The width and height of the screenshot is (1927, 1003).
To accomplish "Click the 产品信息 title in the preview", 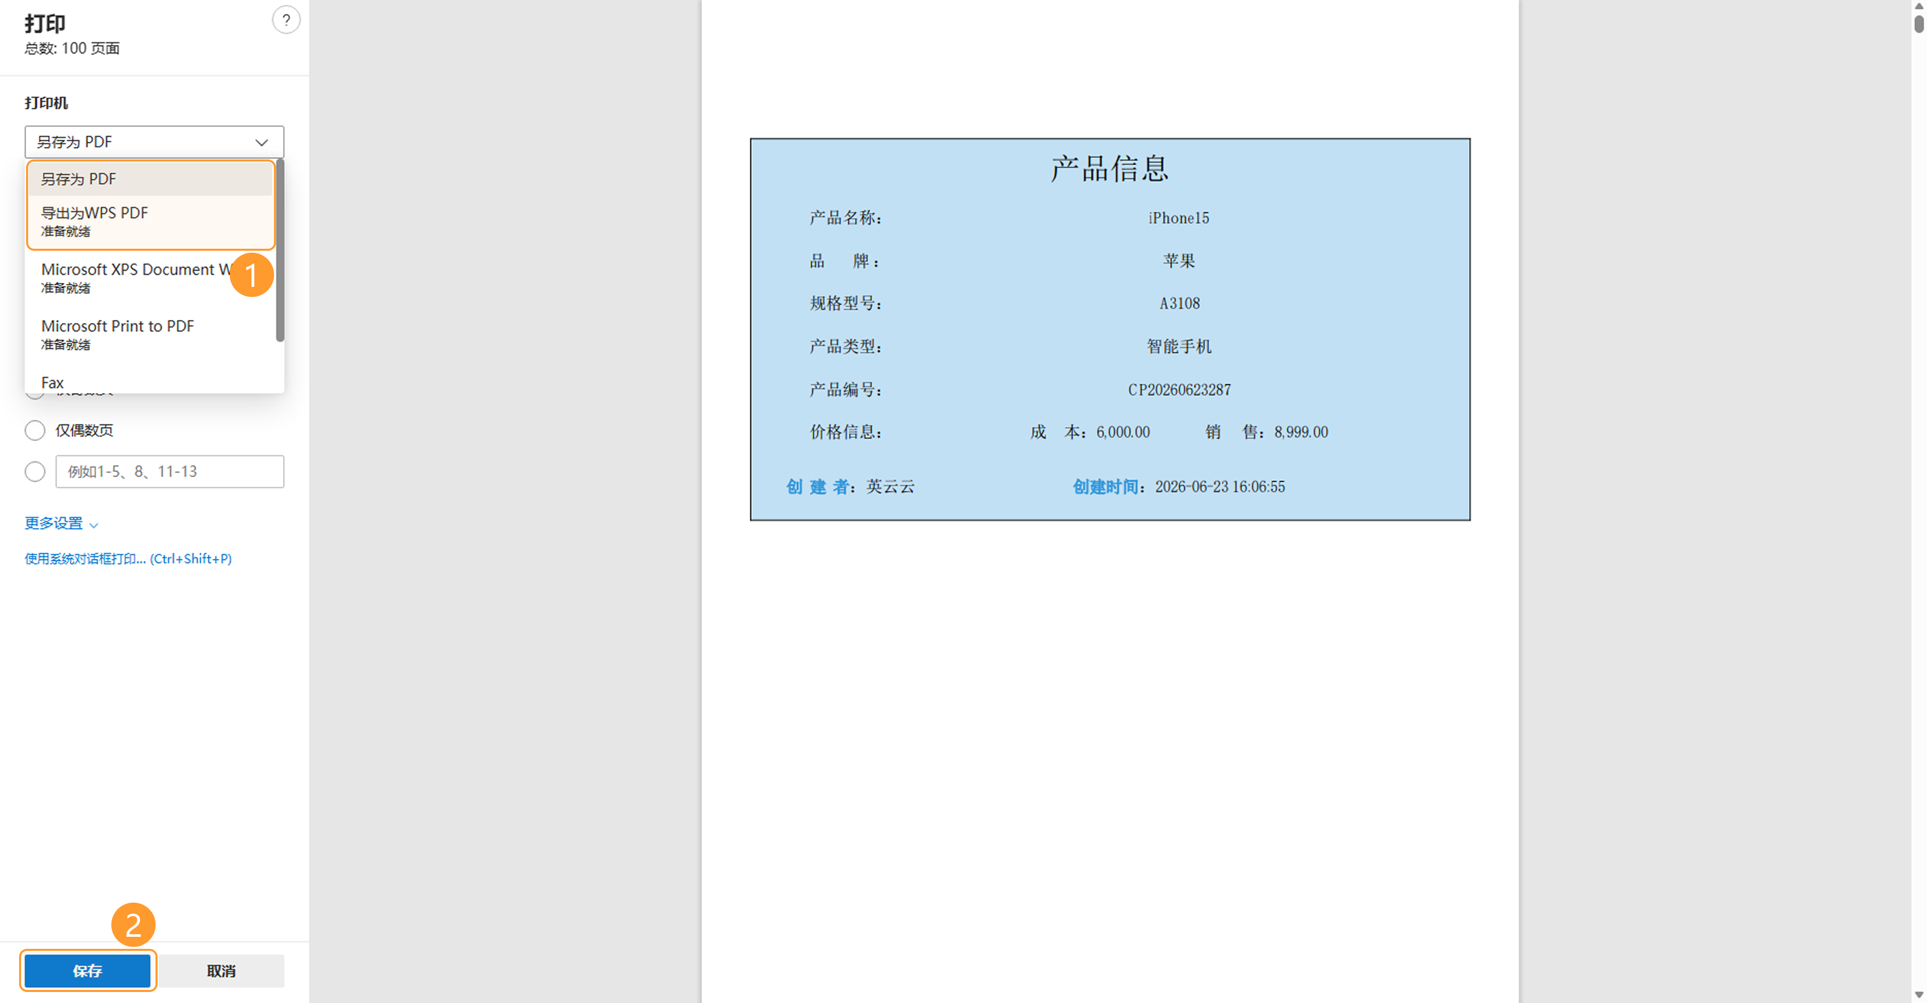I will [1110, 169].
